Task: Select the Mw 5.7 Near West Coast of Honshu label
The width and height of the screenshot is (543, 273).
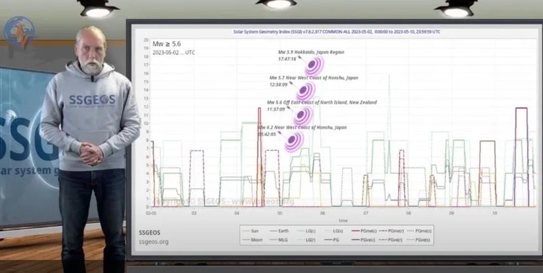Action: pyautogui.click(x=314, y=78)
